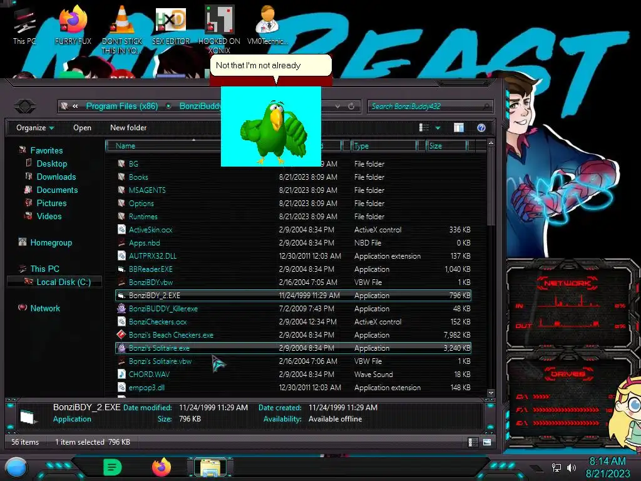Launch FURRY FUX Firefox desktop shortcut

(x=73, y=26)
